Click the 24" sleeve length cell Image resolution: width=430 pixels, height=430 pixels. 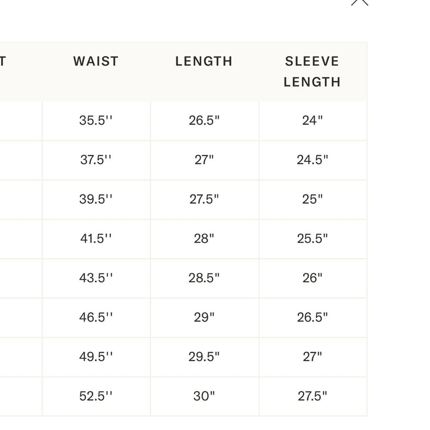[312, 120]
